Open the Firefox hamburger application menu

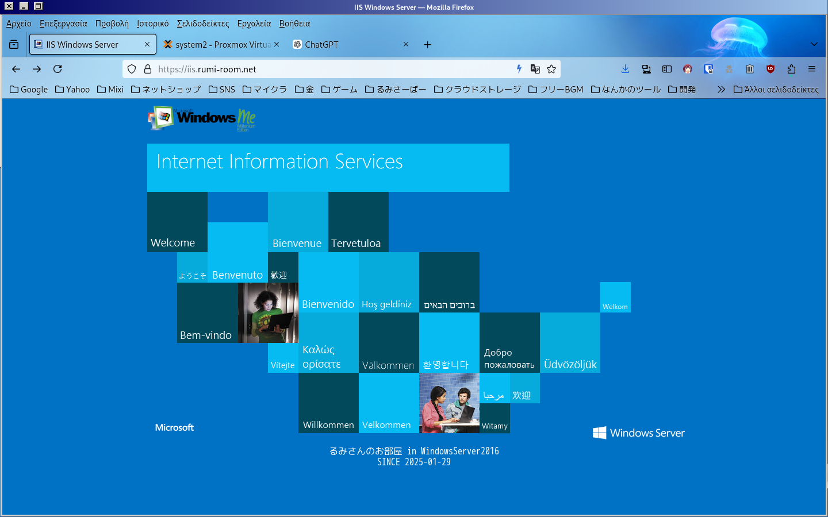(x=812, y=69)
